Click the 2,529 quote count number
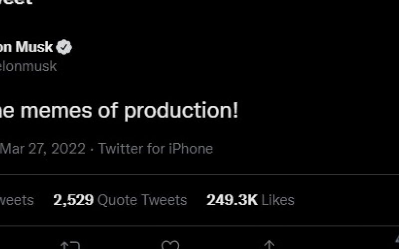Screen dimensions: 399x249 tap(73, 200)
